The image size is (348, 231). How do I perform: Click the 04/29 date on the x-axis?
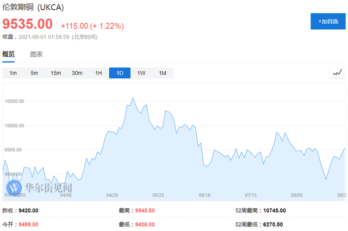pyautogui.click(x=112, y=195)
